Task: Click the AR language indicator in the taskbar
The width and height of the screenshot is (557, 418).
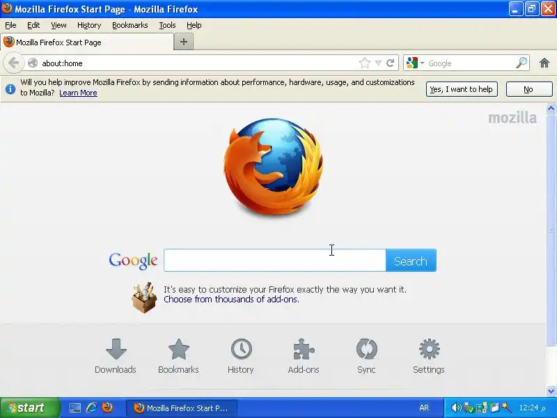Action: point(424,408)
